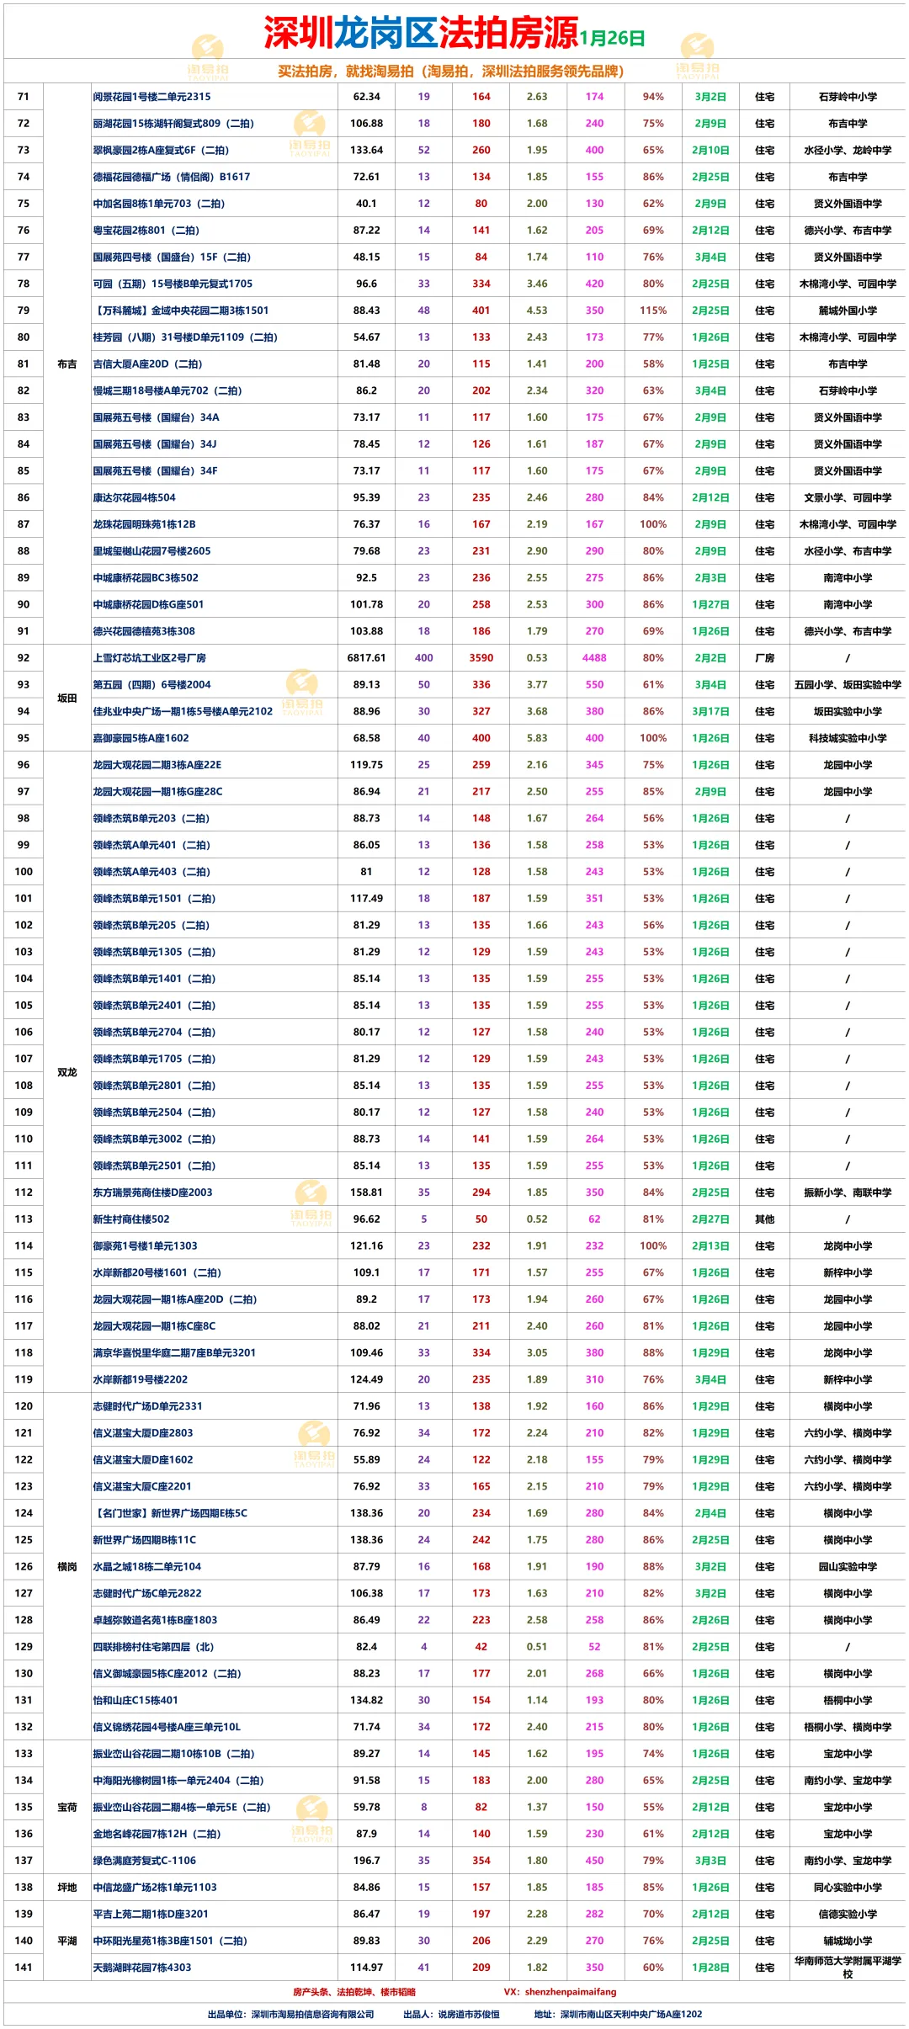Select listing 平吉上苑二期1栋D座3201
This screenshot has width=909, height=2029.
point(151,1914)
